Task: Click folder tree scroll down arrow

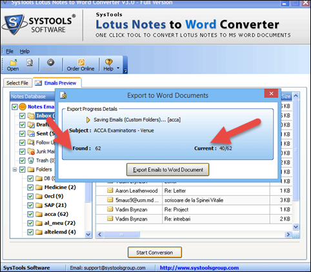Action: coord(88,235)
